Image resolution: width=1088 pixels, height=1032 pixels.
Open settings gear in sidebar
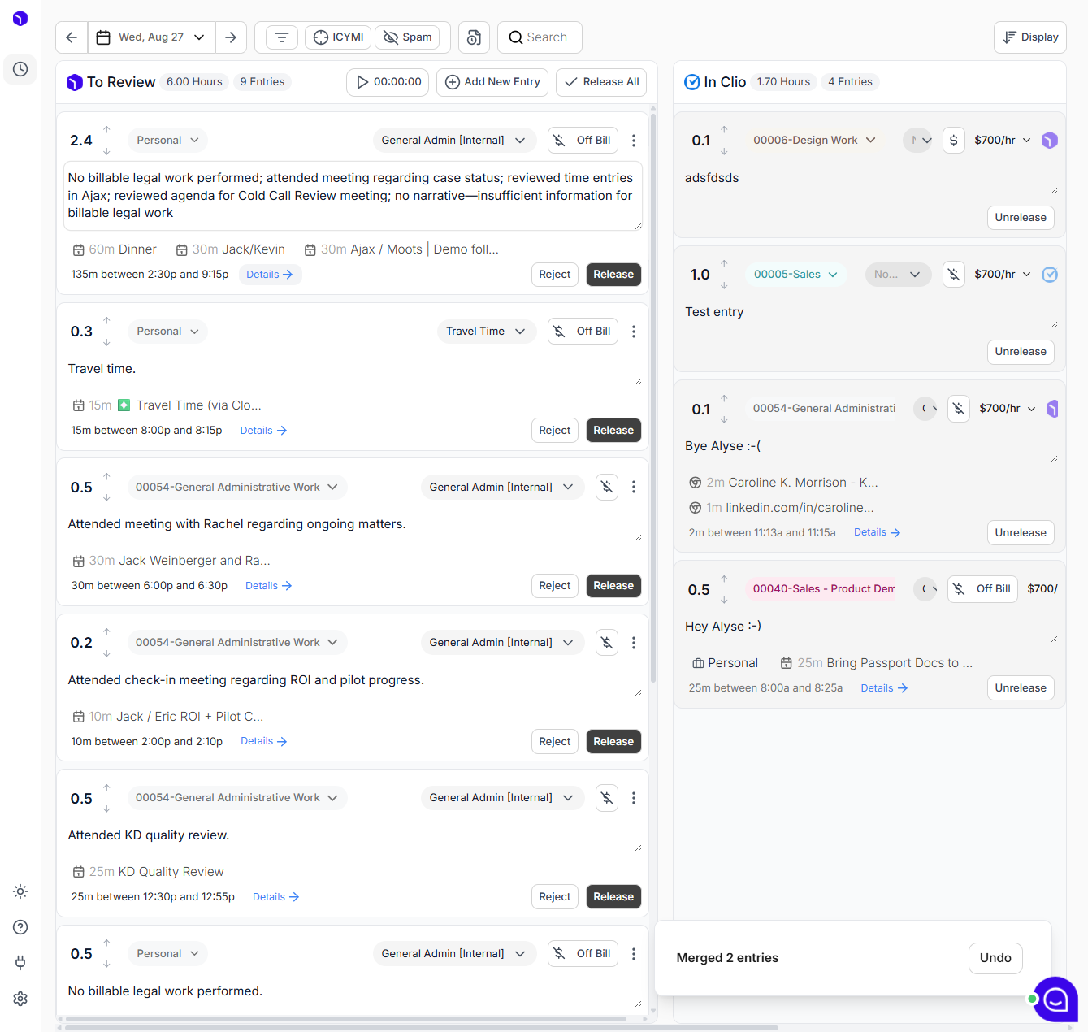pyautogui.click(x=20, y=999)
